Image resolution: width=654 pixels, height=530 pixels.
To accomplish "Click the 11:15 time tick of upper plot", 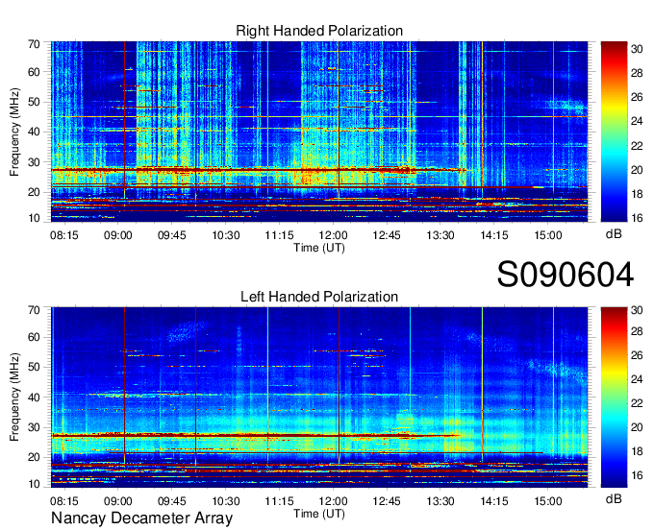I will 280,235.
